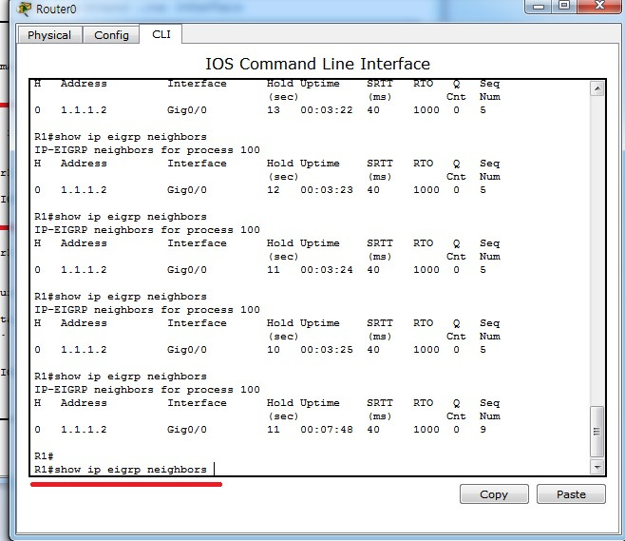Select the CLI tab
The width and height of the screenshot is (625, 541).
click(161, 34)
